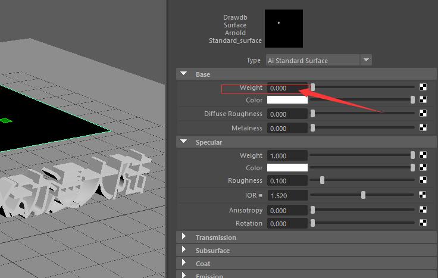The width and height of the screenshot is (438, 278).
Task: Click the checker map icon for Base Weight
Action: [x=423, y=87]
